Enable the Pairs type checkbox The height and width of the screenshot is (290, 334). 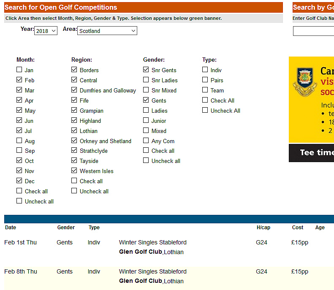pyautogui.click(x=205, y=80)
